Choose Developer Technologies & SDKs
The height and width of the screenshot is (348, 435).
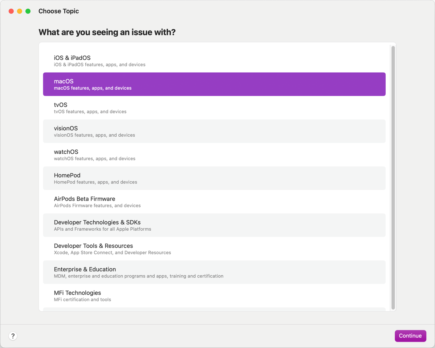214,225
